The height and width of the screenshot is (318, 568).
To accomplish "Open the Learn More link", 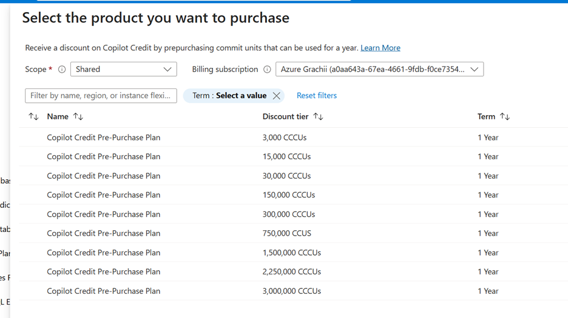I will [x=380, y=48].
